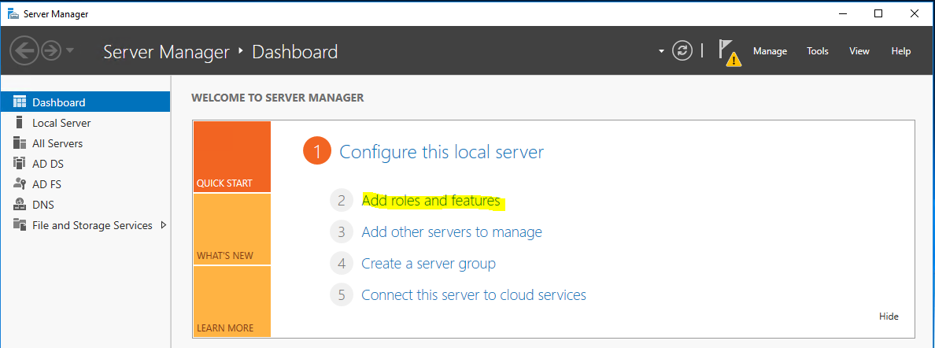Click Connect this server to cloud services

point(474,295)
